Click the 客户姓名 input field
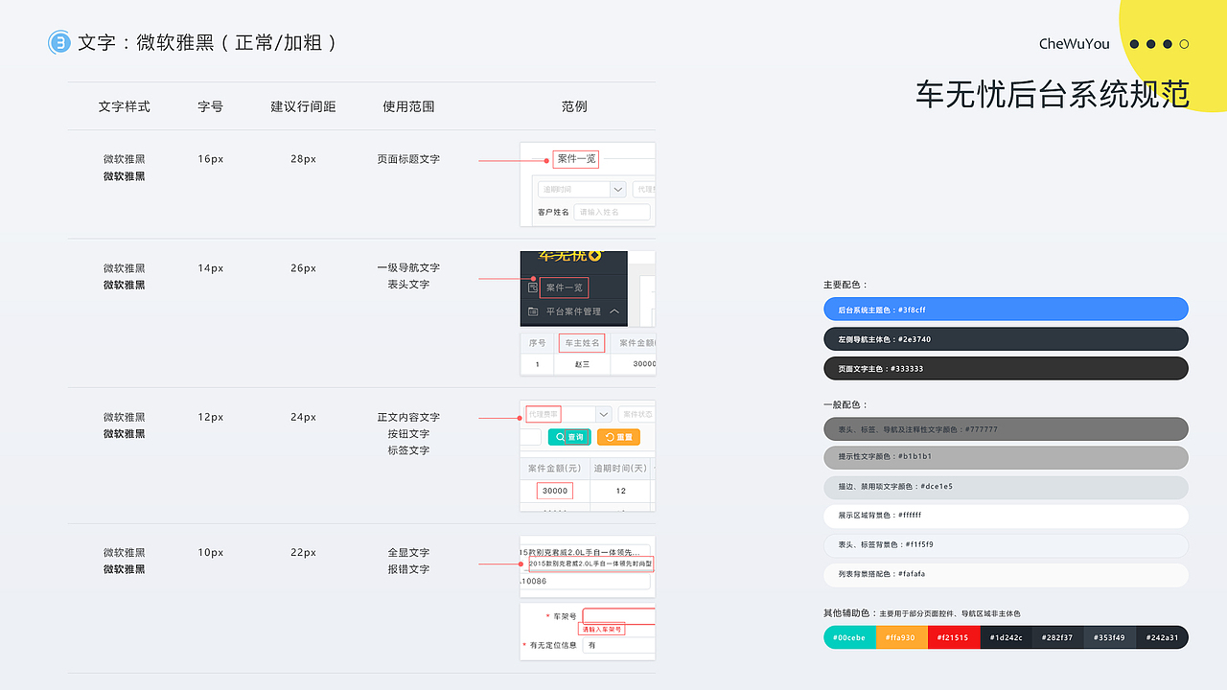Viewport: 1227px width, 690px height. (x=612, y=212)
